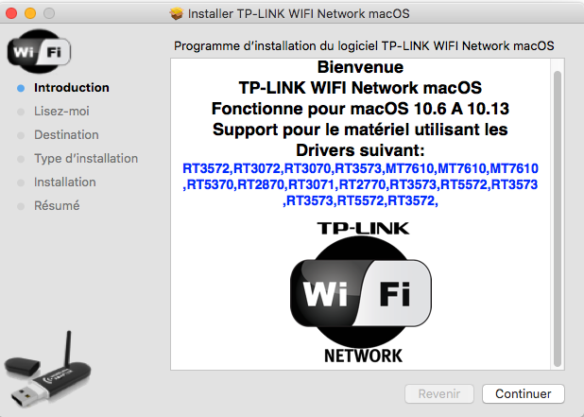Image resolution: width=584 pixels, height=417 pixels.
Task: Select the Type d'installation step
Action: pyautogui.click(x=86, y=158)
